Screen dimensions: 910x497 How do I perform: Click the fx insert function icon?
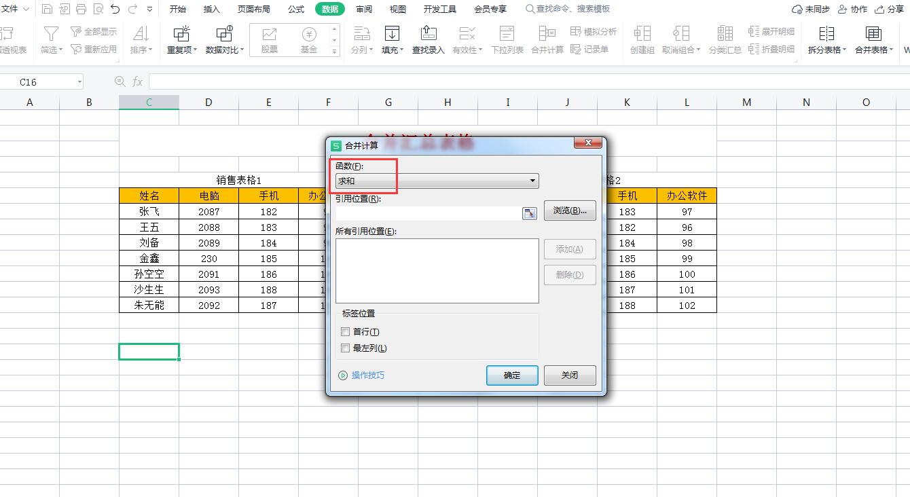click(x=137, y=81)
